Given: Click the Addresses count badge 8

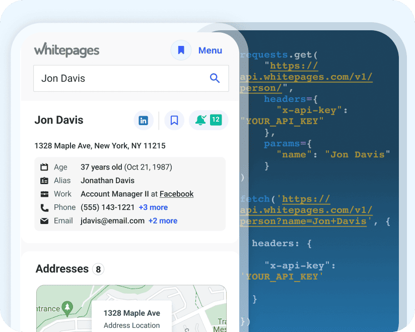Looking at the screenshot, I should 98,269.
